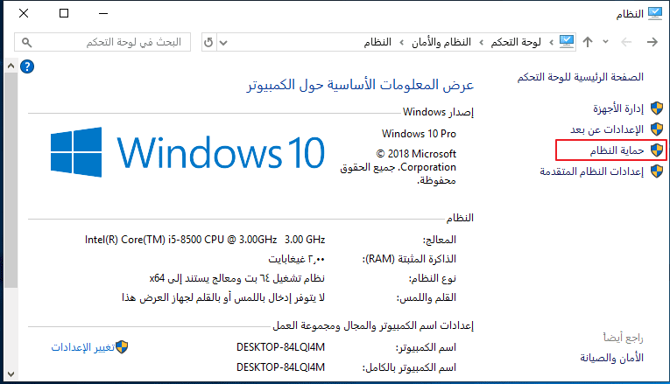Open الأمان والصيانة link
Viewport: 670px width, 384px height.
tap(612, 358)
